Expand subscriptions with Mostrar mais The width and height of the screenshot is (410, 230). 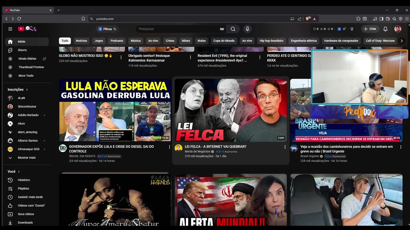pyautogui.click(x=27, y=157)
